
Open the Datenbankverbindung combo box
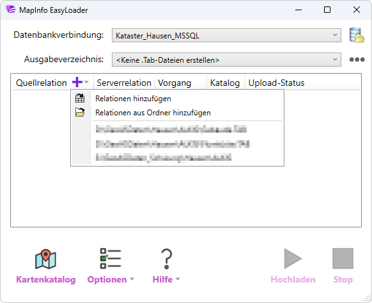pyautogui.click(x=226, y=35)
